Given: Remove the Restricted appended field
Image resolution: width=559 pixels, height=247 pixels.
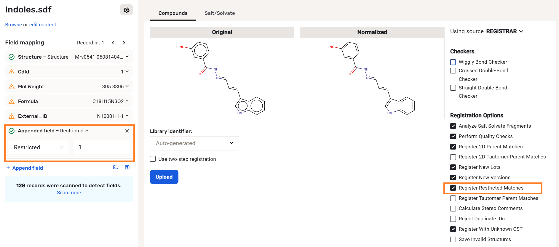Looking at the screenshot, I should (x=127, y=131).
